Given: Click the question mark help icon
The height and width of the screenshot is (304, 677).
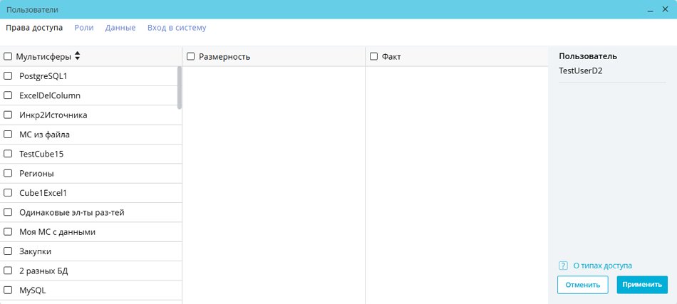Looking at the screenshot, I should 563,266.
